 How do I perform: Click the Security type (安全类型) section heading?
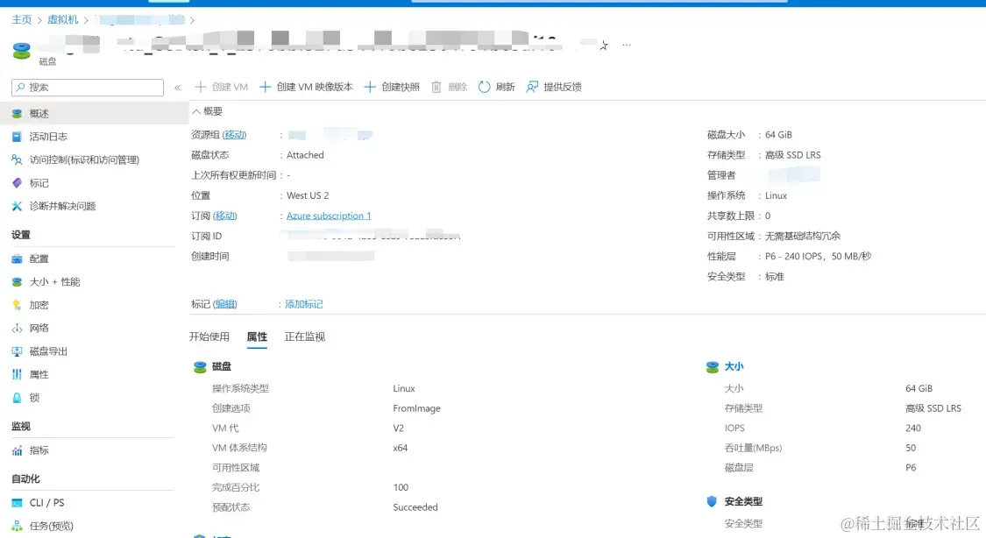(743, 501)
